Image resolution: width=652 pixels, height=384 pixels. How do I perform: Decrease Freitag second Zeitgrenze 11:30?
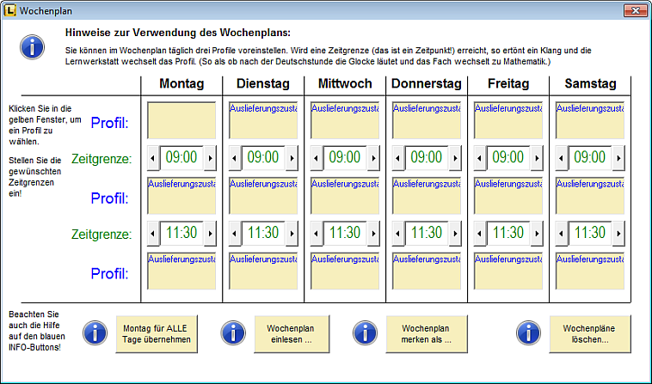[480, 233]
